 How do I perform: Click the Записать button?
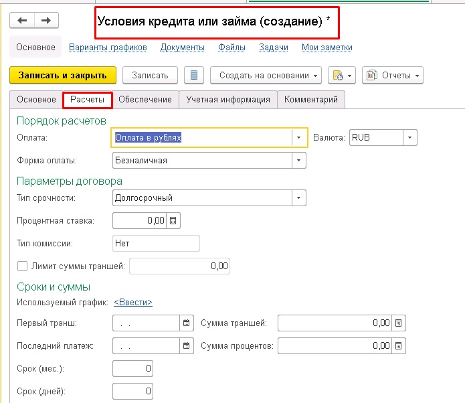click(150, 75)
